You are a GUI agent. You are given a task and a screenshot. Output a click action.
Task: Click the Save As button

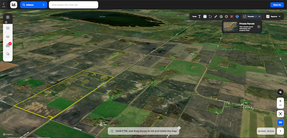click(277, 5)
